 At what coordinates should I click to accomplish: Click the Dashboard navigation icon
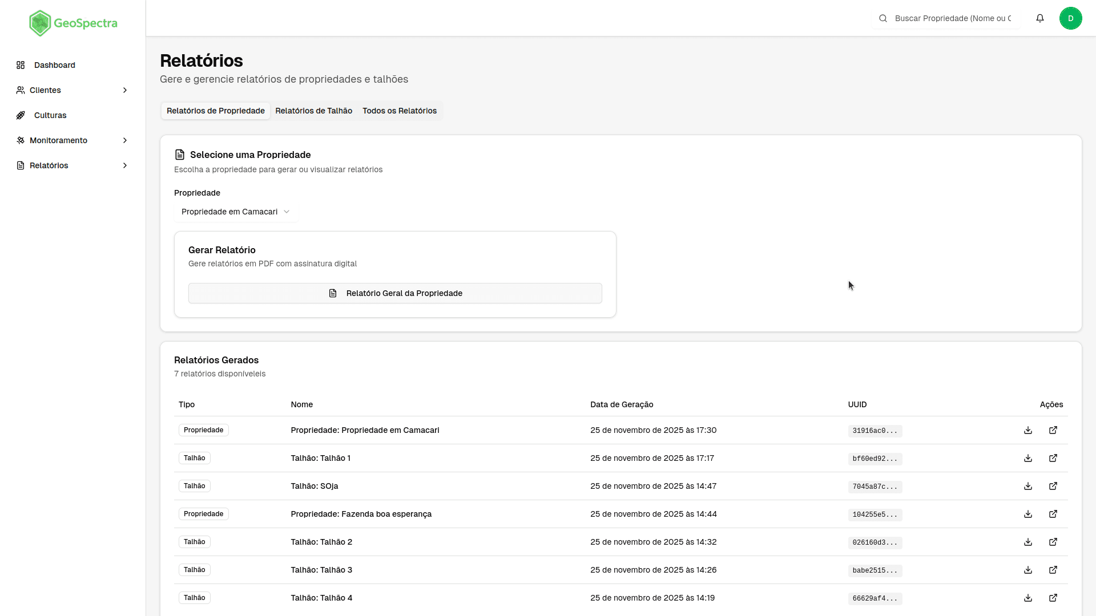click(x=21, y=65)
